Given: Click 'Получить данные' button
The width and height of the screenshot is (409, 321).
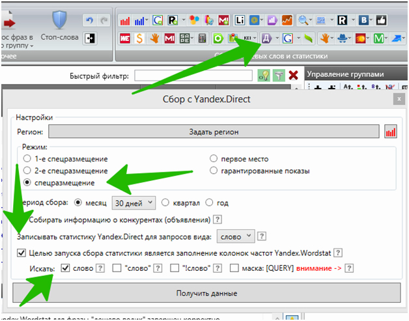Looking at the screenshot, I should pyautogui.click(x=206, y=293).
